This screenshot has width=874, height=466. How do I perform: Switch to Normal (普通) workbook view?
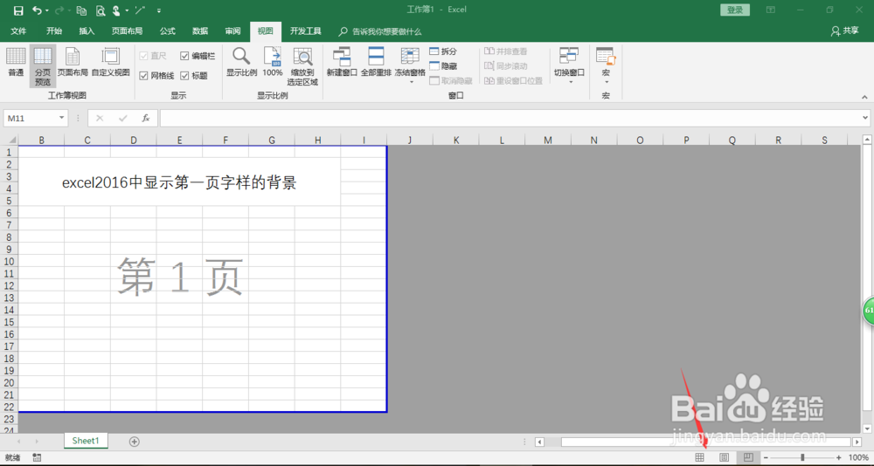point(16,62)
